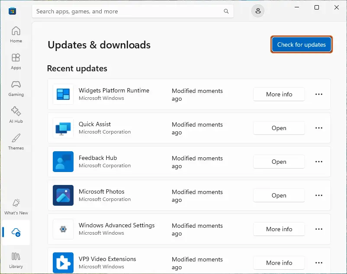347x274 pixels.
Task: Click the VP9 Video Extensions app icon
Action: point(63,263)
